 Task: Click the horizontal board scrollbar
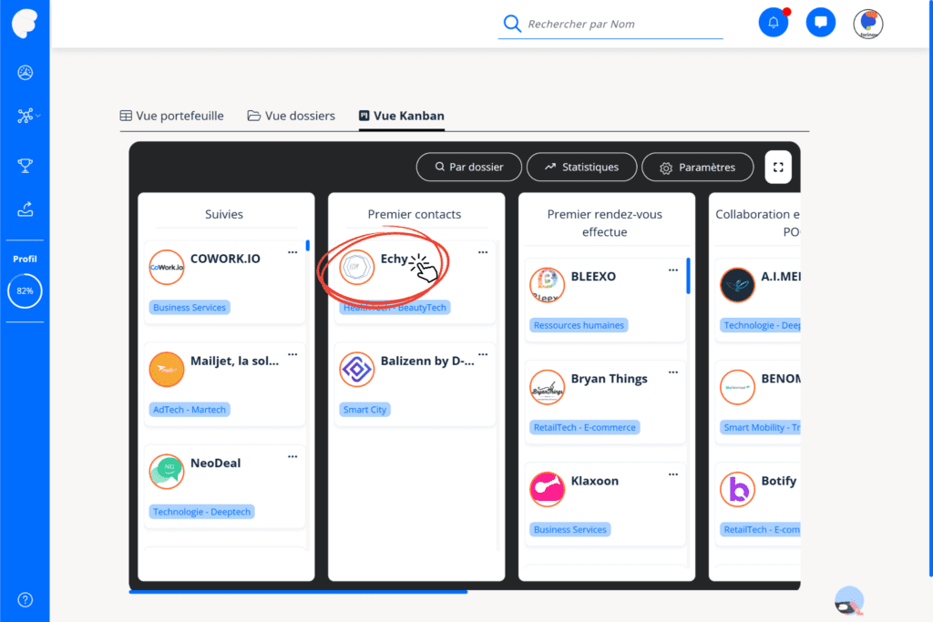pyautogui.click(x=298, y=592)
